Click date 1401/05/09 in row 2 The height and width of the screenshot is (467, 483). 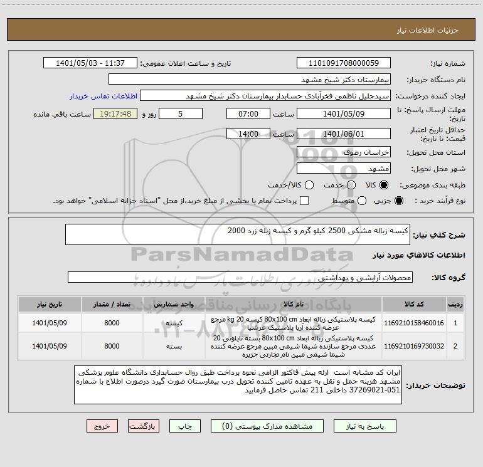click(x=50, y=346)
